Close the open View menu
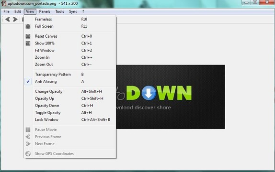 click(x=30, y=11)
